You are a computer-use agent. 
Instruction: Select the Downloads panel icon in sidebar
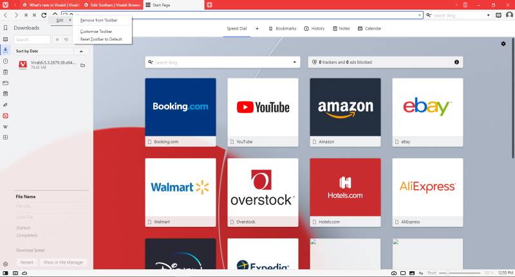pos(5,50)
